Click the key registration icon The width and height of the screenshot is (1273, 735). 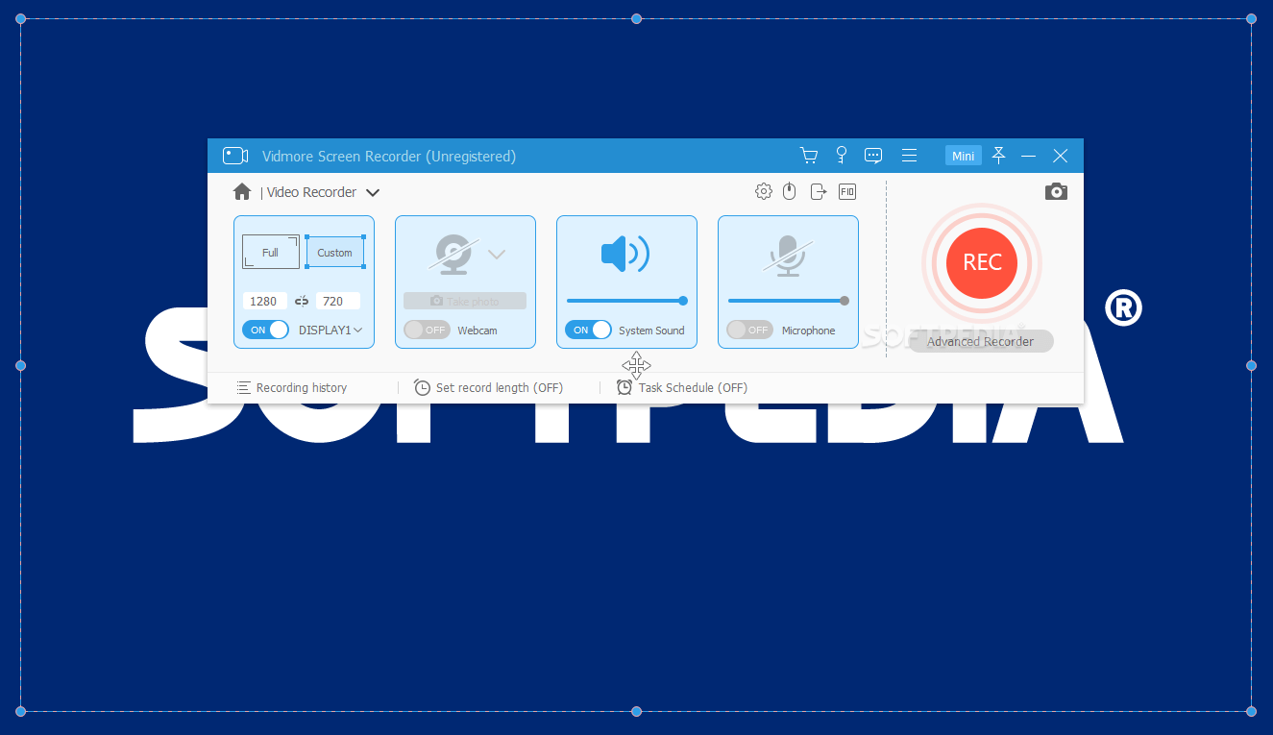pyautogui.click(x=841, y=155)
